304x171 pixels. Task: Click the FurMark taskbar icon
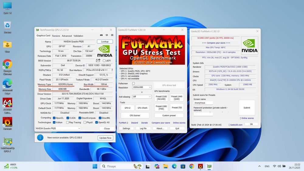click(x=200, y=166)
